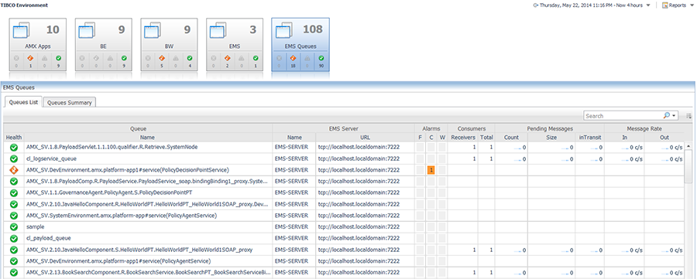Click the vertical scrollbar thumb of the table
The width and height of the screenshot is (697, 279).
(x=688, y=166)
